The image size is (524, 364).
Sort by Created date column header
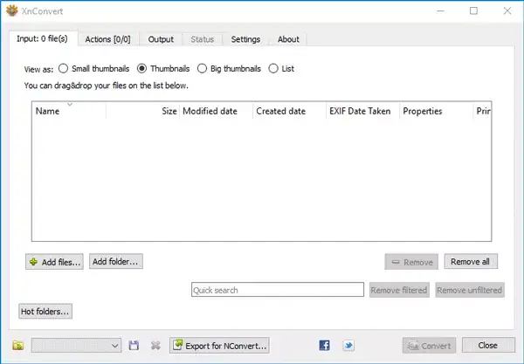(289, 111)
